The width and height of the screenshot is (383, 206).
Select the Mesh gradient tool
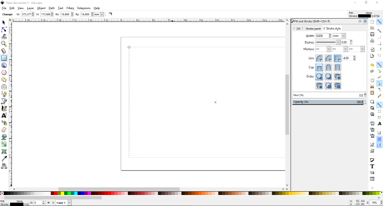click(x=4, y=152)
